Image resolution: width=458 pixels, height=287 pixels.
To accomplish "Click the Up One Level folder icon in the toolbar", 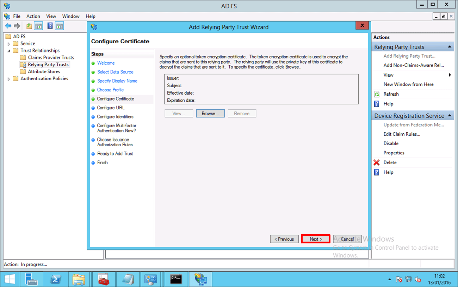I will [x=29, y=26].
